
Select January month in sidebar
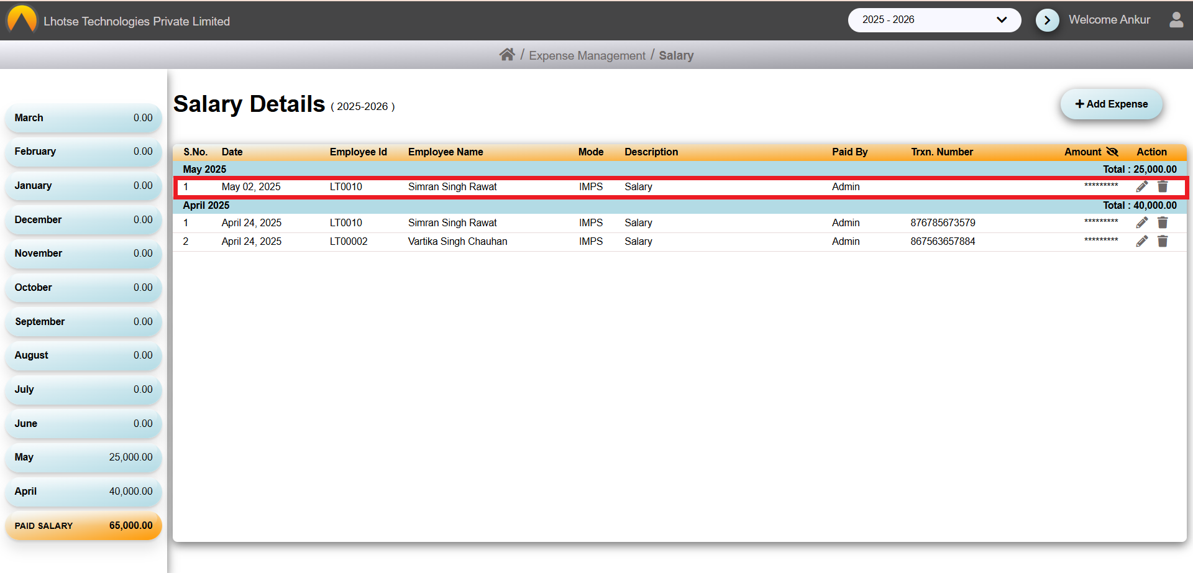(83, 186)
